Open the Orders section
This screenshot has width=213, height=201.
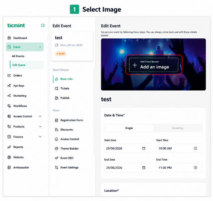17,76
